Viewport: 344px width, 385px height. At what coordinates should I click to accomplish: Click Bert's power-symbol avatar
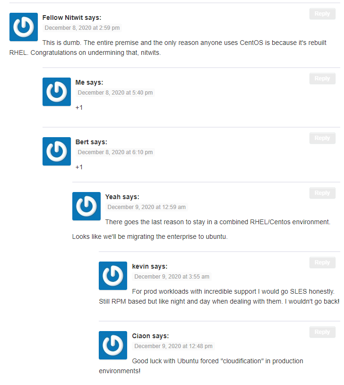click(57, 151)
